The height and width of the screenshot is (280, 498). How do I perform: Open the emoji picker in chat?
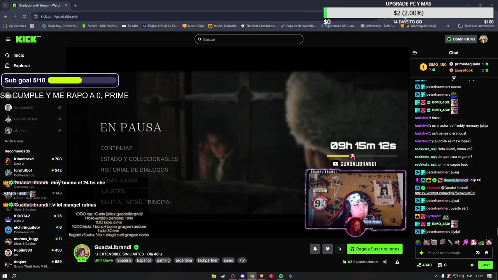[487, 253]
